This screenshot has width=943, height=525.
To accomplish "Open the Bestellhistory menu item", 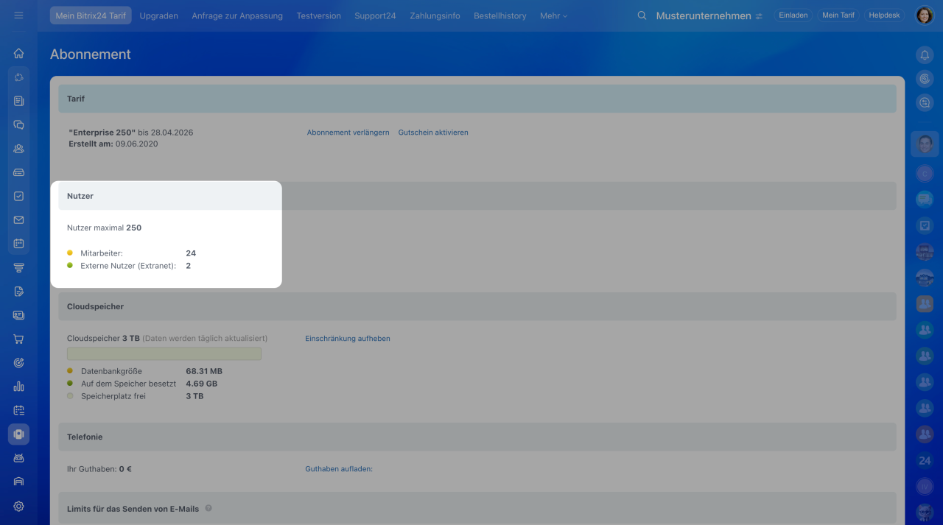I will 500,15.
